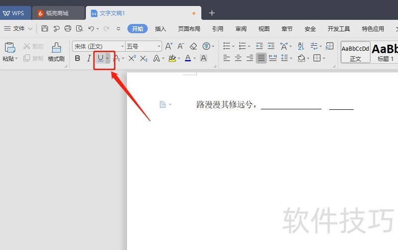The height and width of the screenshot is (250, 398).
Task: Click the WPS home button
Action: (14, 13)
